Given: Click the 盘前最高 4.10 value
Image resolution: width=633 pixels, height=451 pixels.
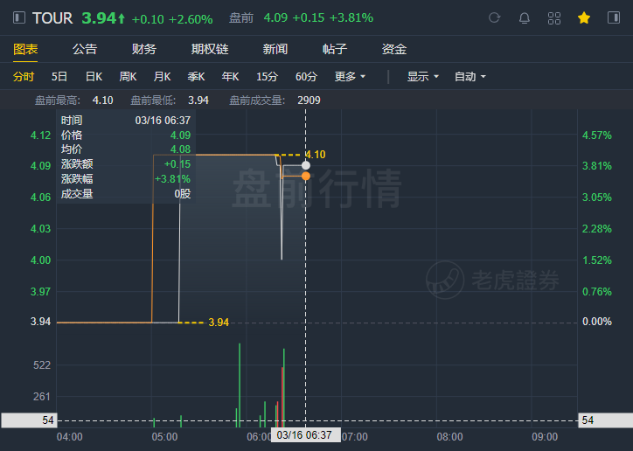Looking at the screenshot, I should pyautogui.click(x=103, y=100).
